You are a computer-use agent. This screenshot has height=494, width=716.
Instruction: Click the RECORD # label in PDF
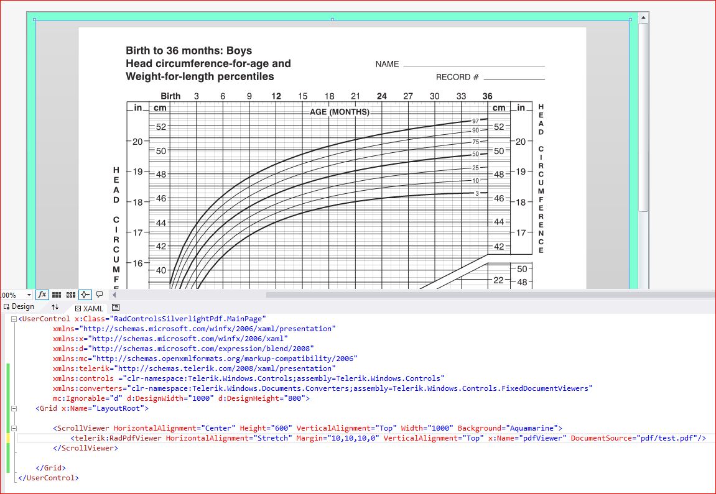pos(457,77)
